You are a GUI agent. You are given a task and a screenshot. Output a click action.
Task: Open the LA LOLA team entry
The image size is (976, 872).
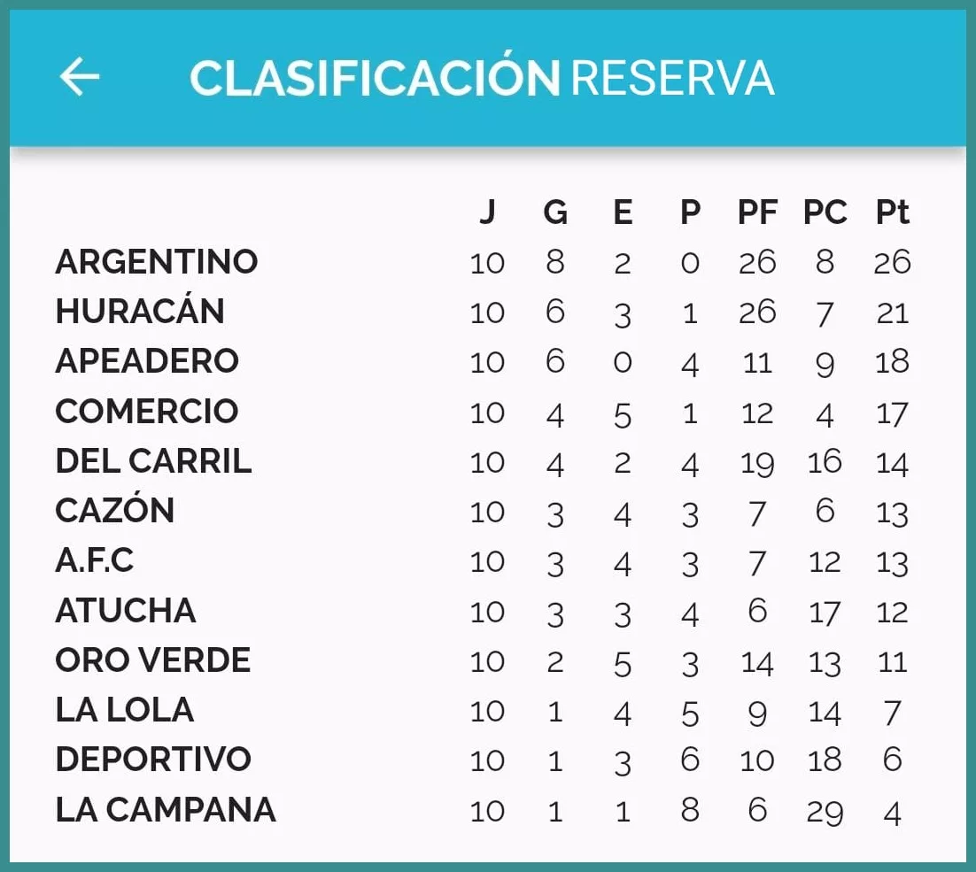(x=125, y=710)
